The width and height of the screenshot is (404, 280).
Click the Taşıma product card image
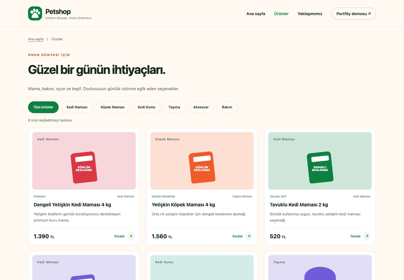[x=320, y=267]
